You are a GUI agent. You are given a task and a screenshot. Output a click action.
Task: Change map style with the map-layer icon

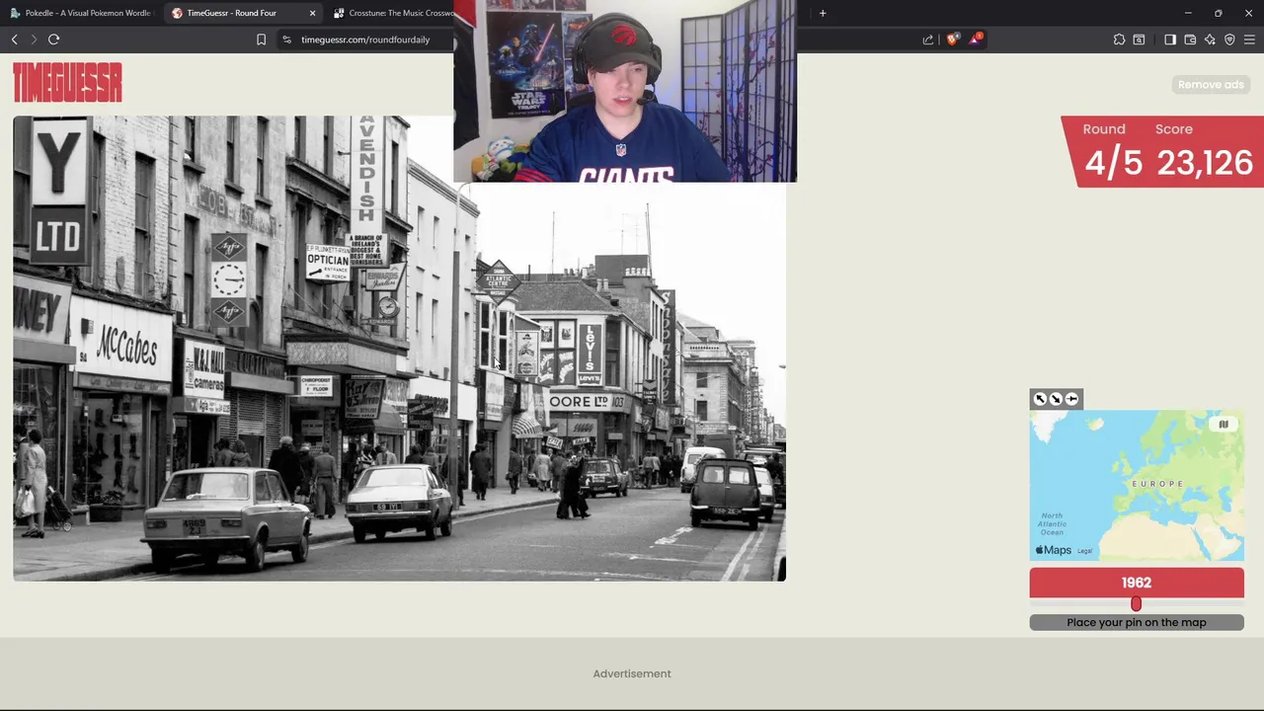click(1224, 425)
